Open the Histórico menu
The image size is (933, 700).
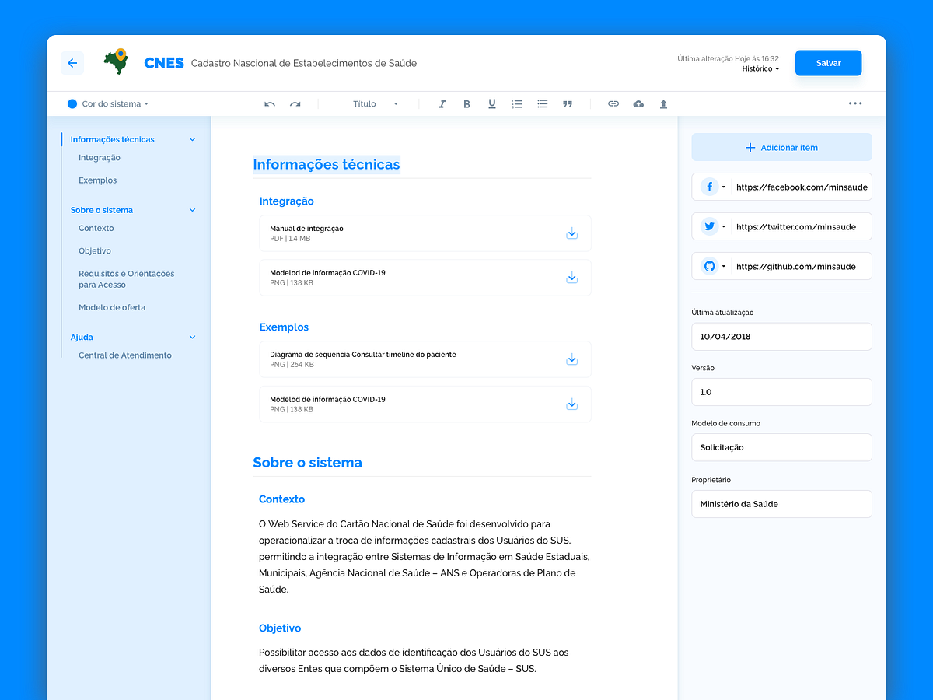pyautogui.click(x=760, y=68)
